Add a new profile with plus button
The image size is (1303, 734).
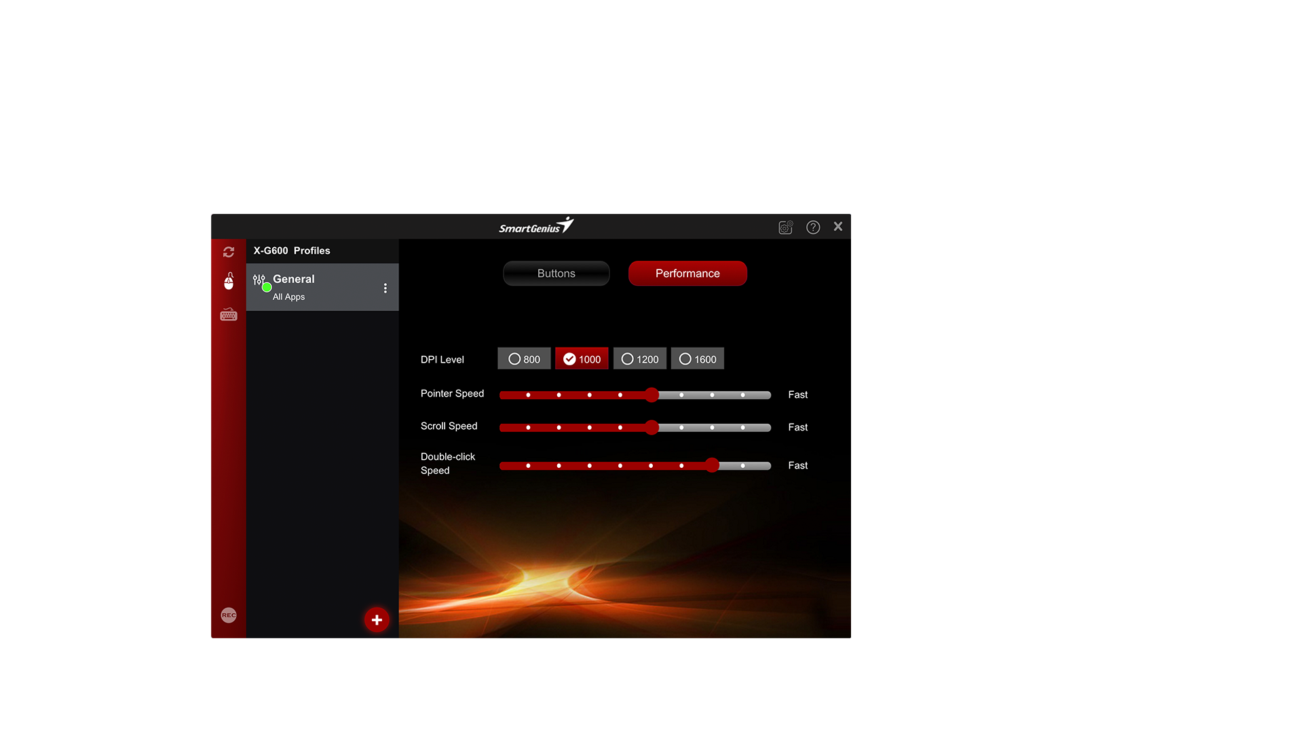coord(377,620)
